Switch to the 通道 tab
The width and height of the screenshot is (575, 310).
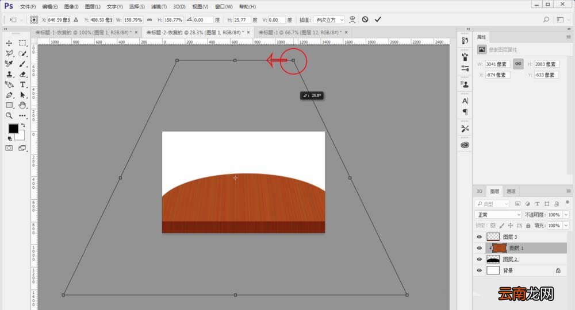click(x=511, y=191)
